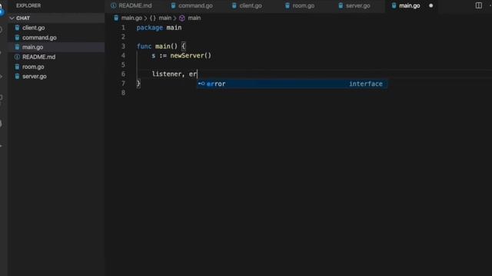
Task: Click the main function breadcrumb with cube icon
Action: pos(190,18)
